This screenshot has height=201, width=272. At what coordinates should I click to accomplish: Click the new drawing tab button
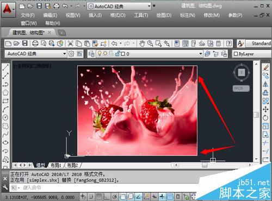click(62, 33)
